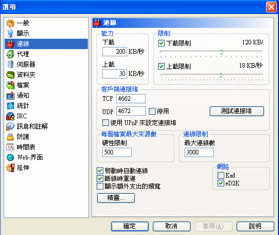Open the 防護 settings page

click(x=23, y=137)
